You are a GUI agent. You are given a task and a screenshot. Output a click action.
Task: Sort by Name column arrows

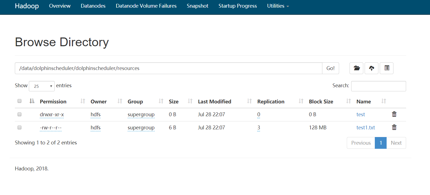pos(384,101)
